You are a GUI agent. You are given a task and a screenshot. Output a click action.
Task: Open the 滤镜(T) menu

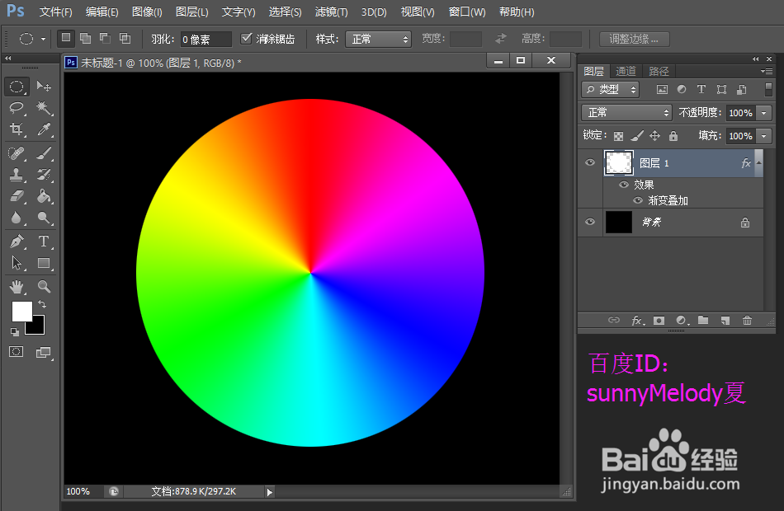[332, 12]
